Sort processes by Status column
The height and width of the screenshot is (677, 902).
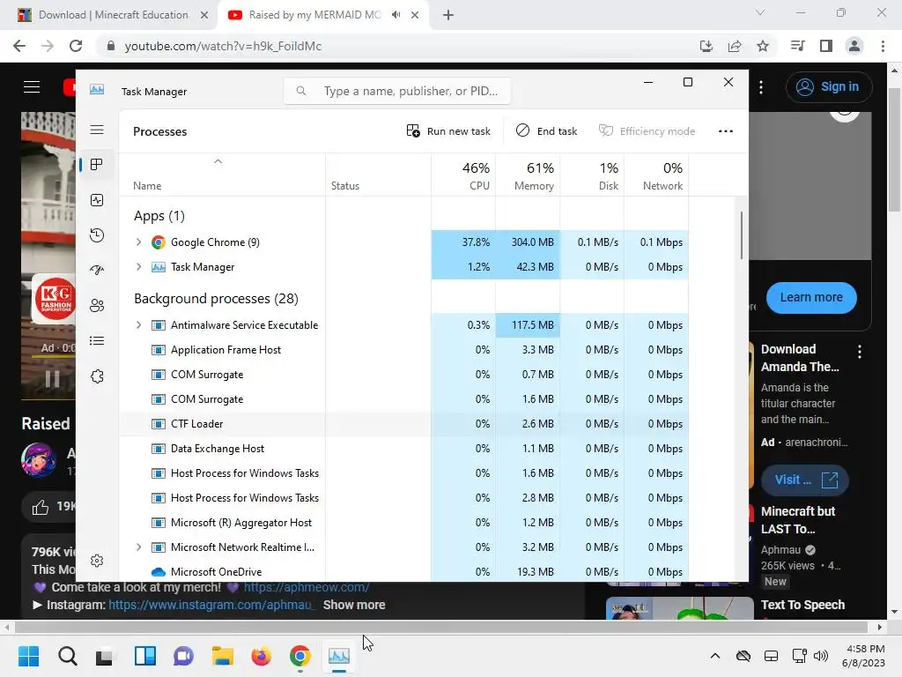click(379, 175)
